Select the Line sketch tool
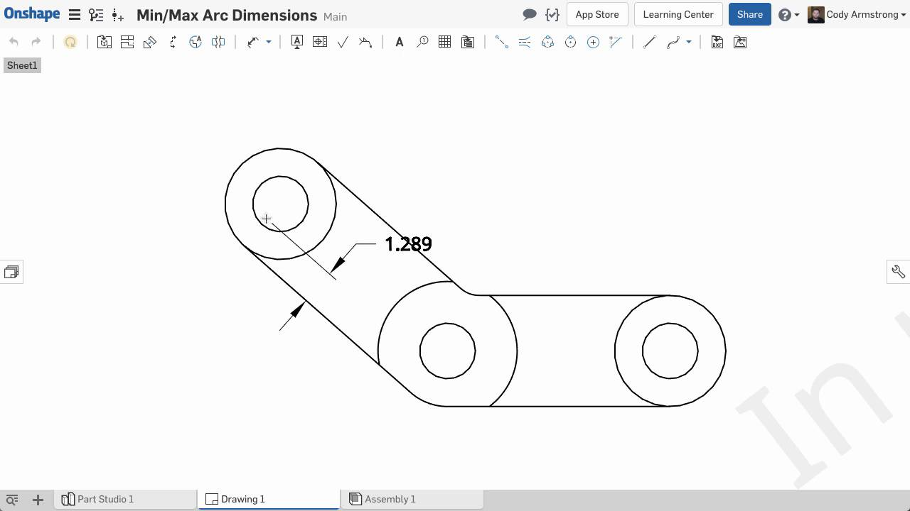Viewport: 910px width, 511px height. point(650,43)
